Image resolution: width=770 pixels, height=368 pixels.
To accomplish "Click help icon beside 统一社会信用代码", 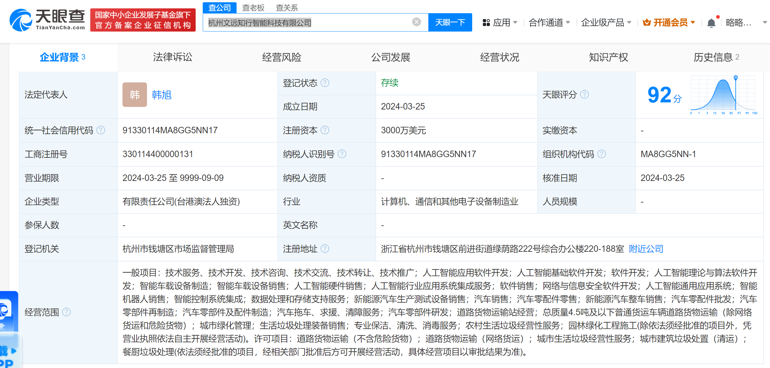I will pyautogui.click(x=101, y=130).
